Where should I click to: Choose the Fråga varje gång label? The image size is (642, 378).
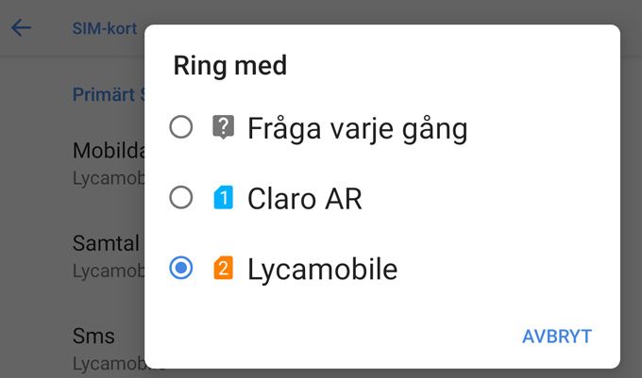pos(358,129)
